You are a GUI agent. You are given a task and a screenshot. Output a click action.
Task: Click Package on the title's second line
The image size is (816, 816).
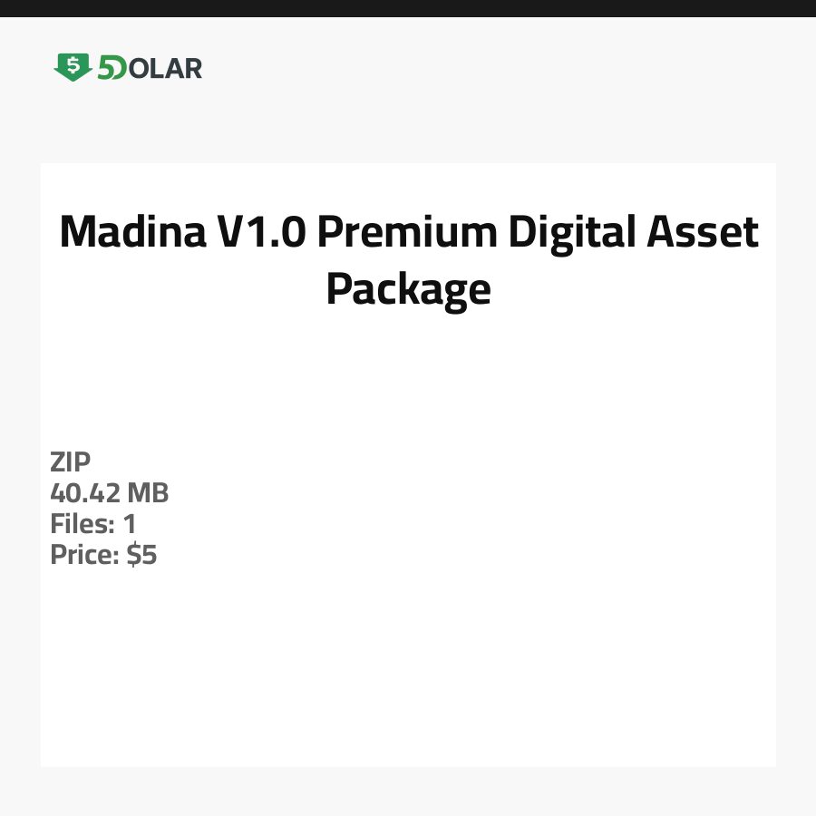(x=408, y=290)
